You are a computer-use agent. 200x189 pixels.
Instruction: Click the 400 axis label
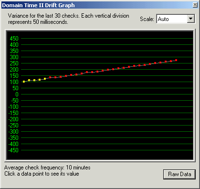pyautogui.click(x=14, y=45)
